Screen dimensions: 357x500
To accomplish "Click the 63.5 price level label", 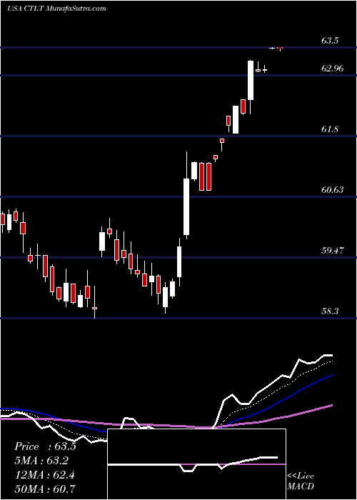I will point(330,41).
